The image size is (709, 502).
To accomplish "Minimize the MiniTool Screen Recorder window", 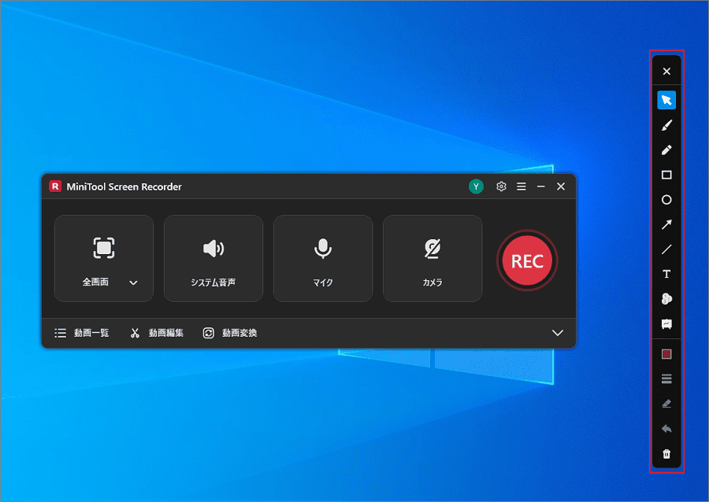I will tap(540, 186).
